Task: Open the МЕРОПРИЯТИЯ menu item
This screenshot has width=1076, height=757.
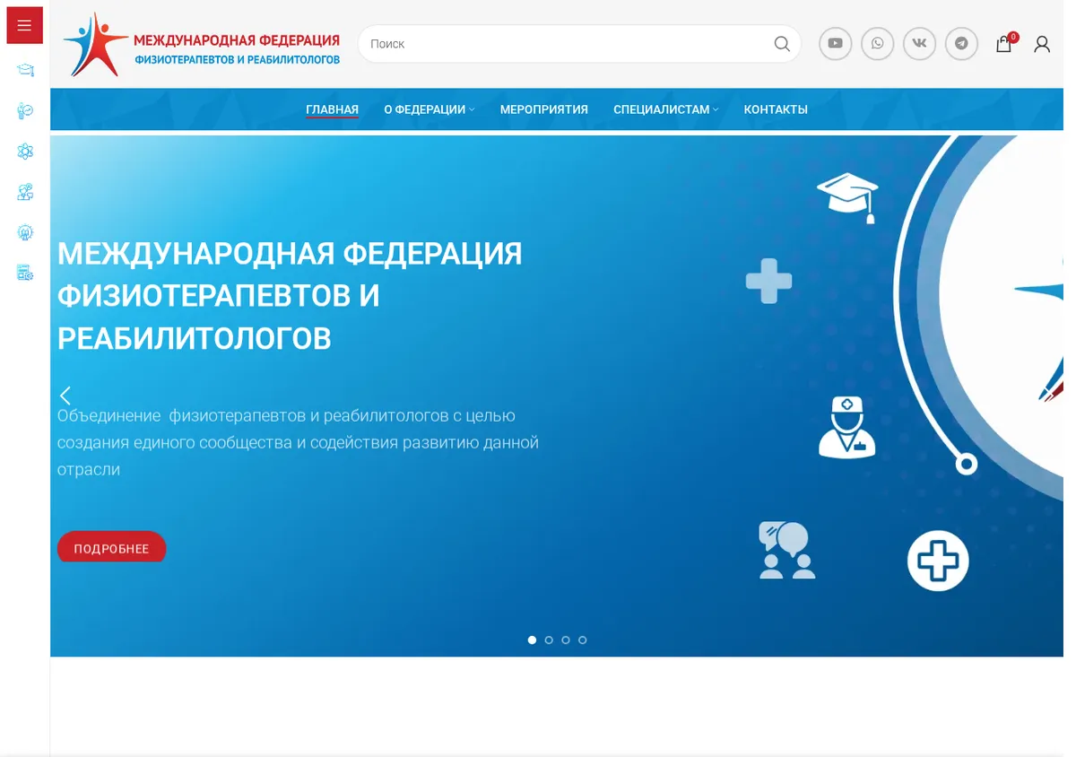Action: coord(544,109)
